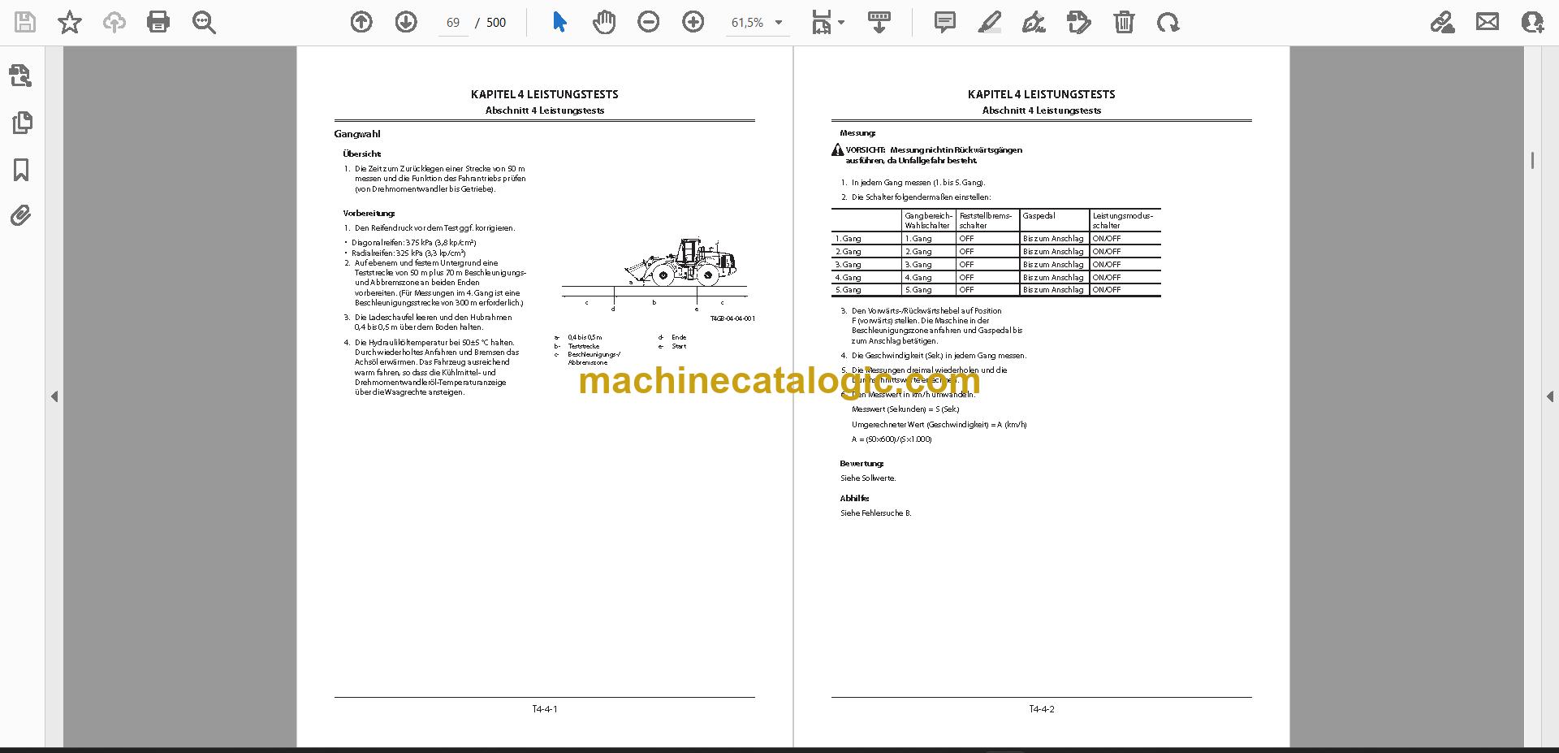Screen dimensions: 1559x753
Task: Activate the selection arrow tool
Action: point(559,22)
